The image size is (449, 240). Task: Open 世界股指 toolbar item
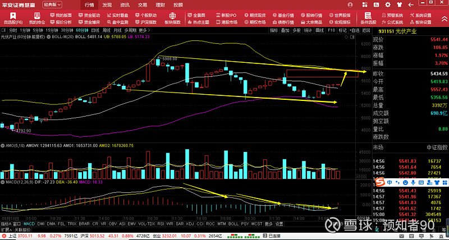[x=340, y=16]
